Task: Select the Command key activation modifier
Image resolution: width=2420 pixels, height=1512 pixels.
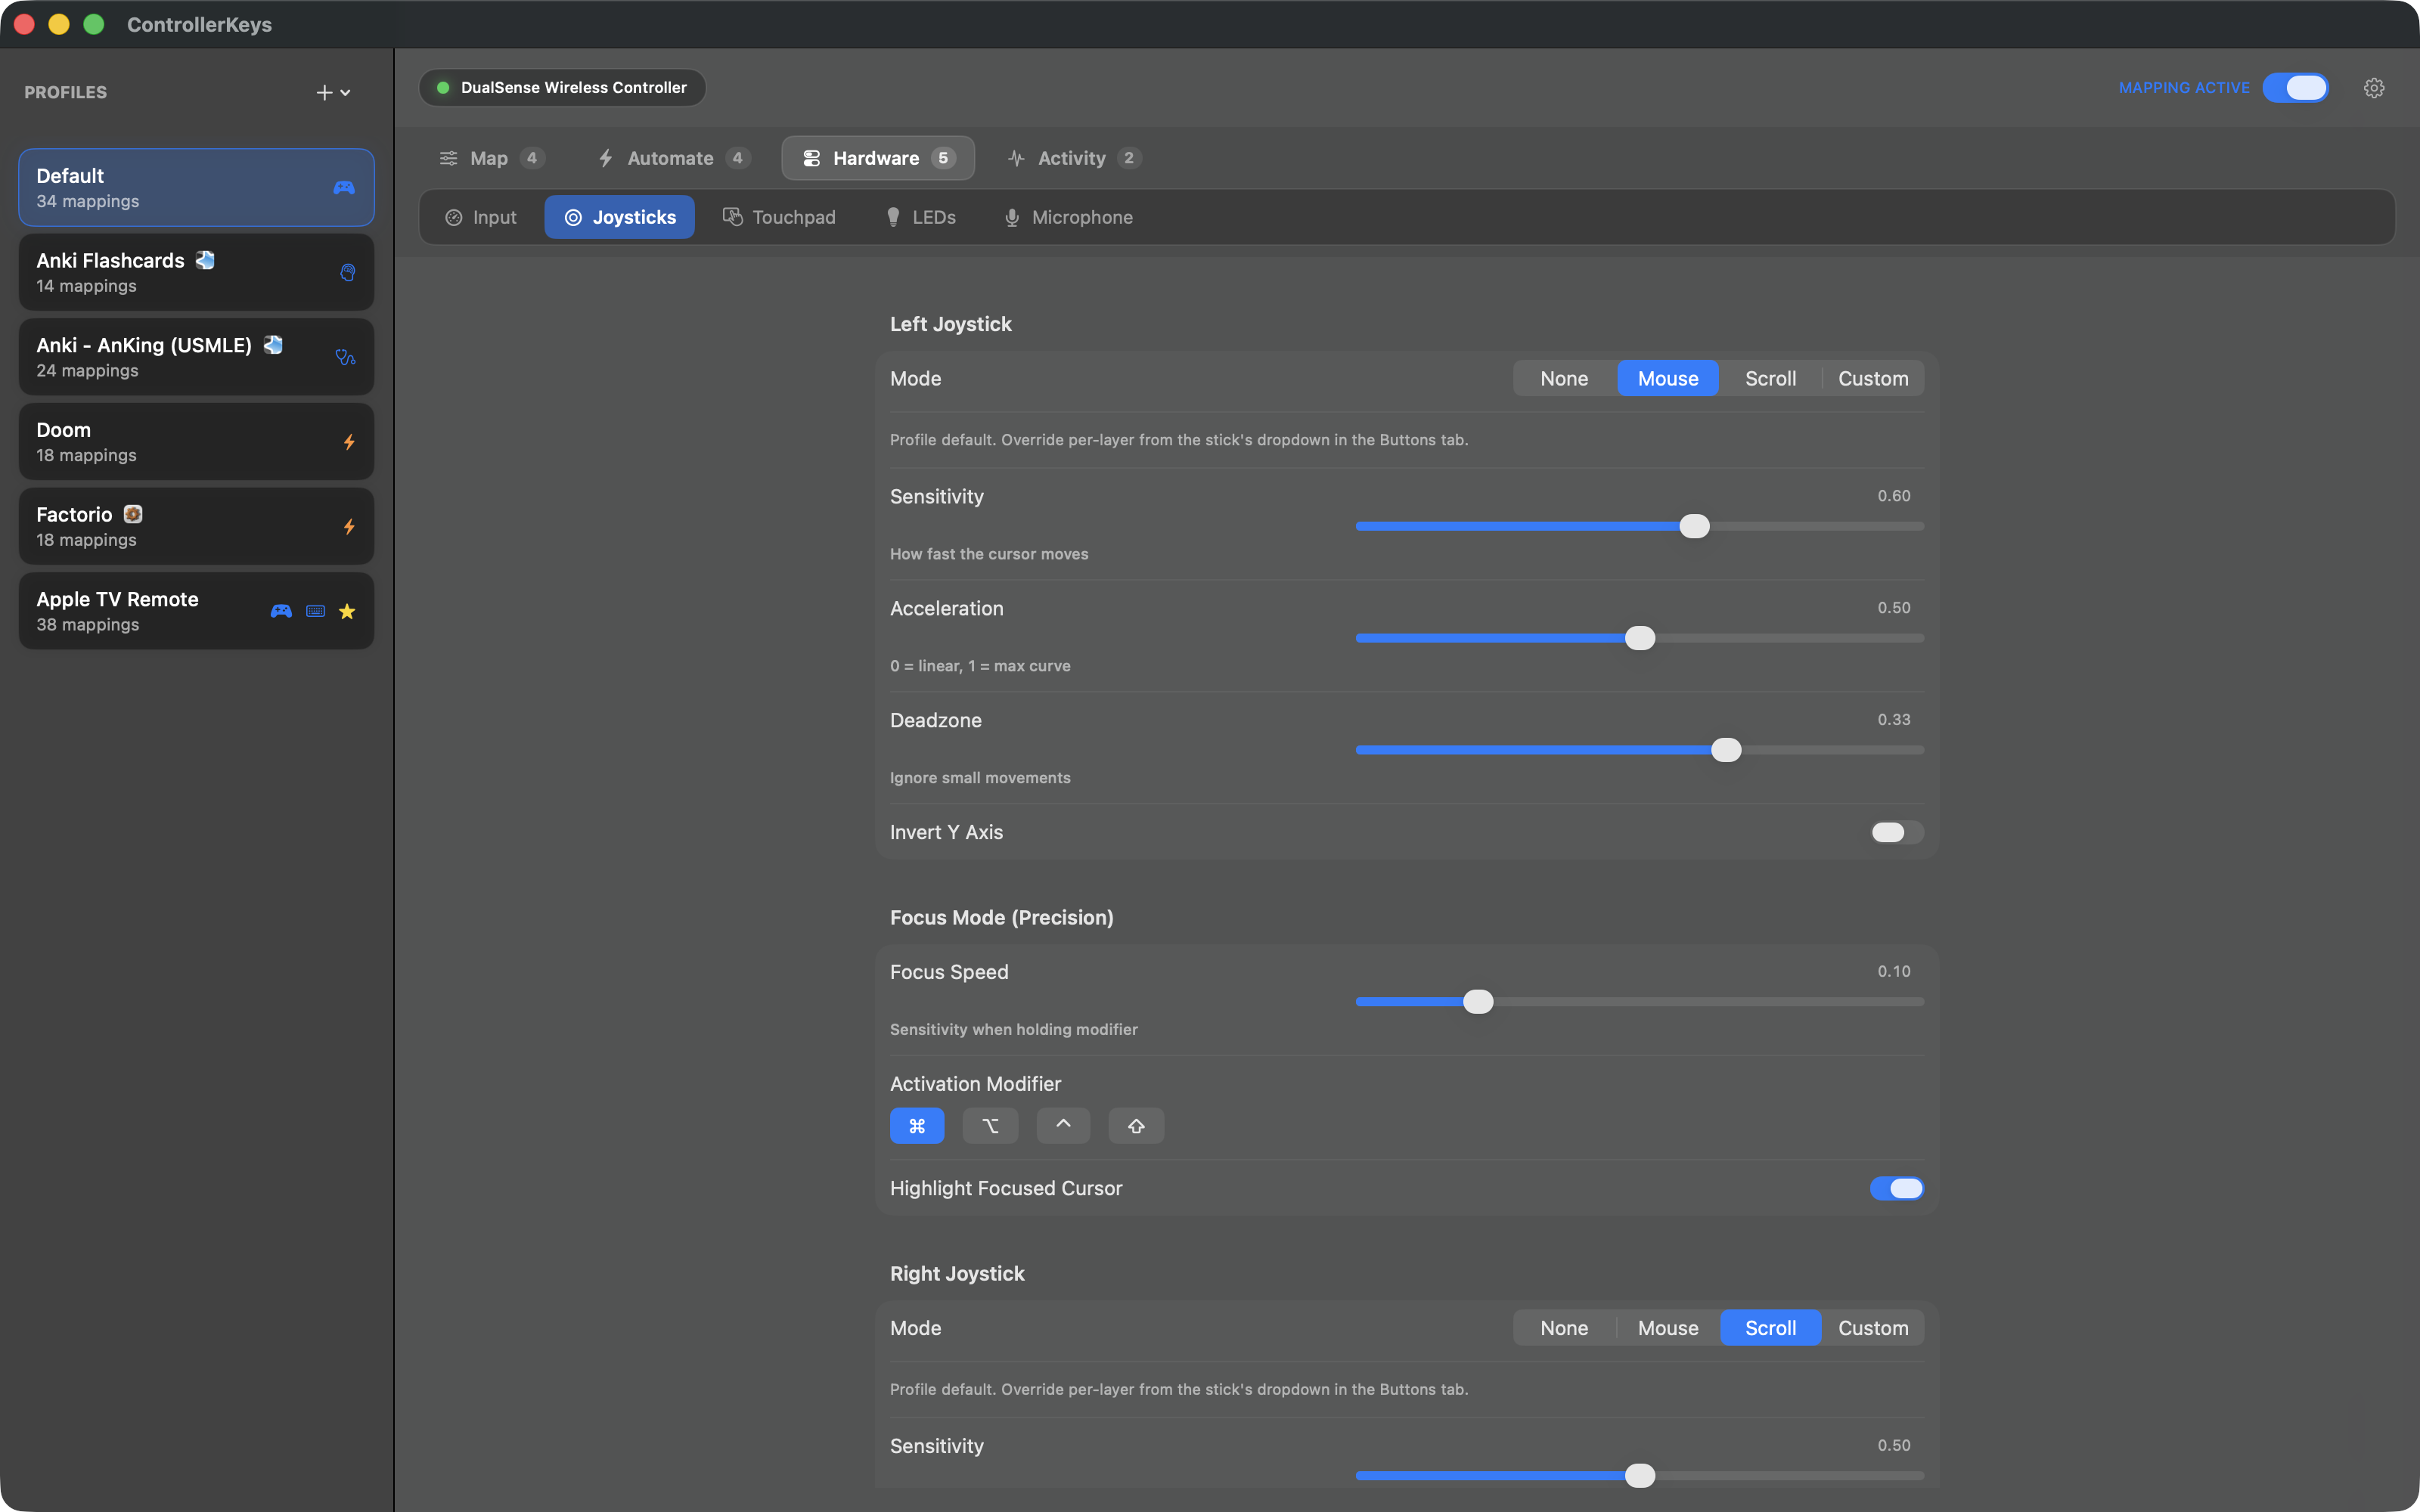Action: point(917,1126)
